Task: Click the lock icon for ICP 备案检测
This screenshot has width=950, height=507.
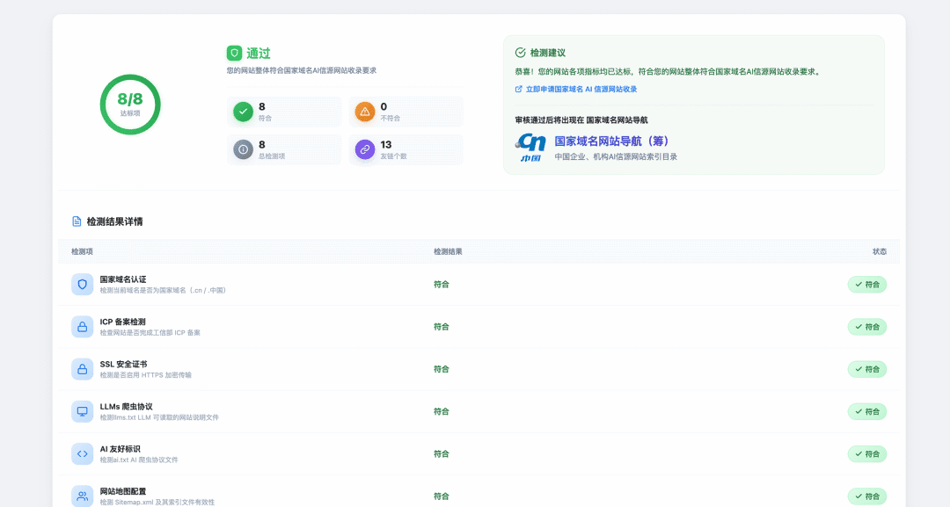Action: [x=83, y=327]
